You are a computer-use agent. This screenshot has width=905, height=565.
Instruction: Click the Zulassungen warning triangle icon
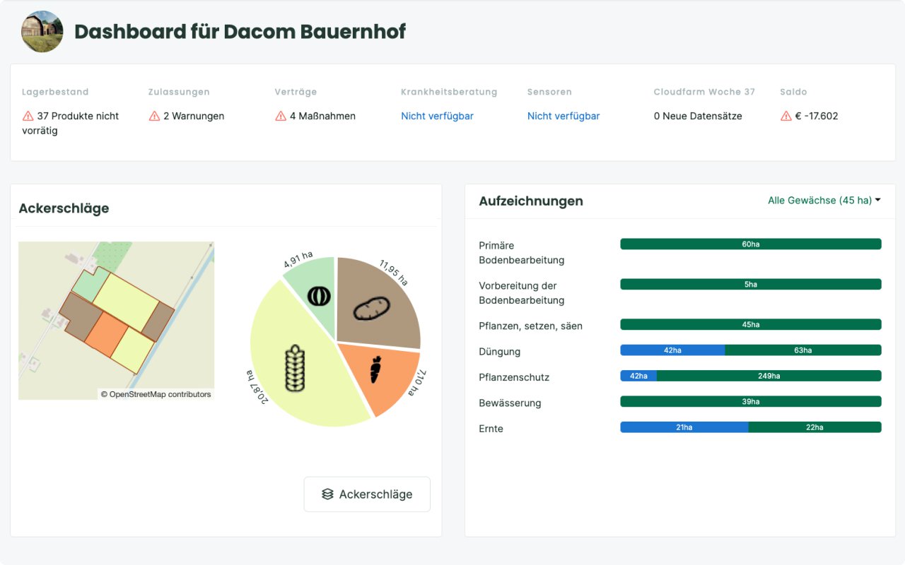[x=154, y=116]
